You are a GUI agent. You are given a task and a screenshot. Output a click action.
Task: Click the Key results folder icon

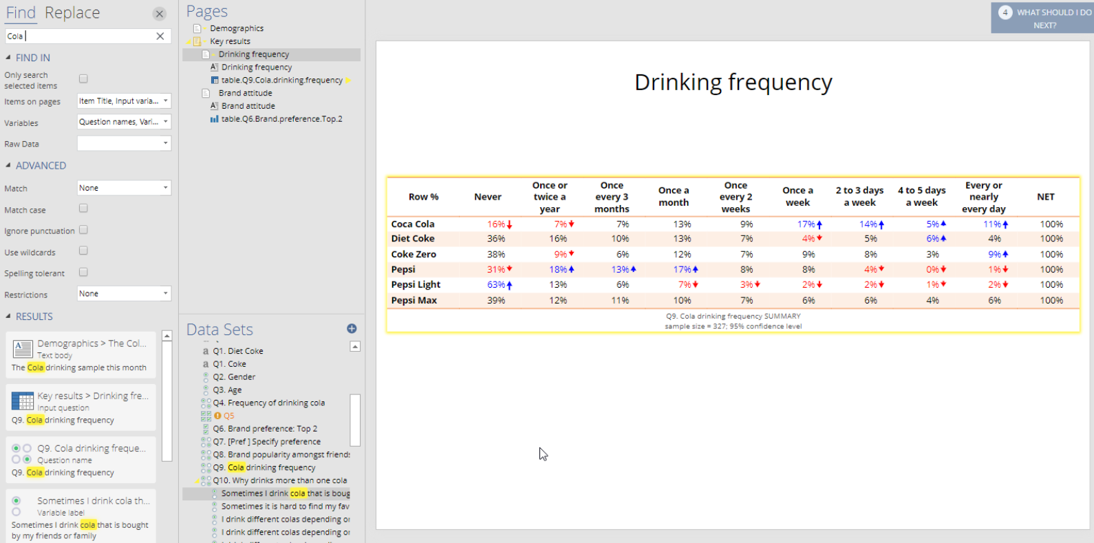[197, 41]
